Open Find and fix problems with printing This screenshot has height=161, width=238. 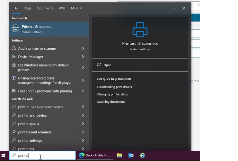pos(45,91)
